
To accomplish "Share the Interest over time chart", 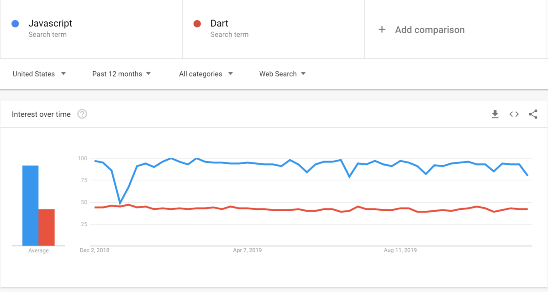I will click(x=533, y=114).
